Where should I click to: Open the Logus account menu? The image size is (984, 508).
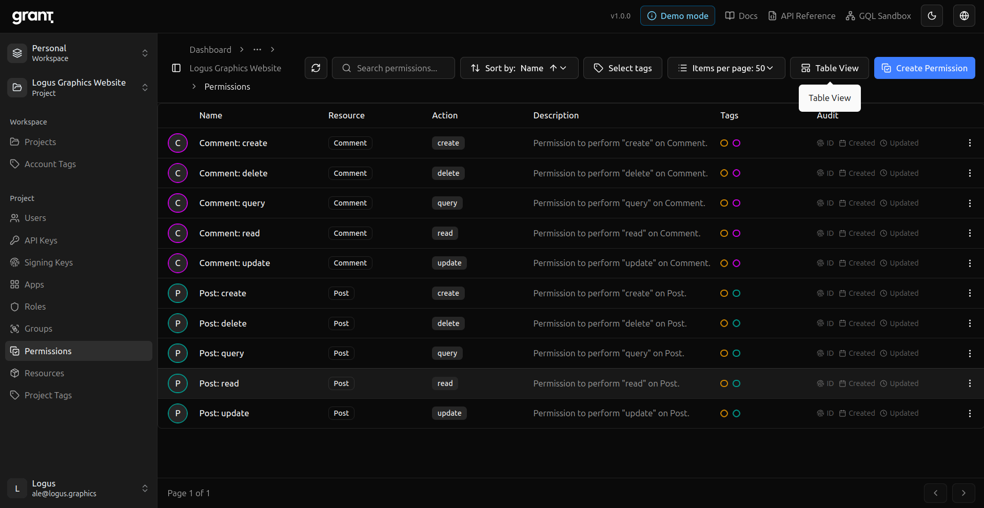tap(78, 489)
